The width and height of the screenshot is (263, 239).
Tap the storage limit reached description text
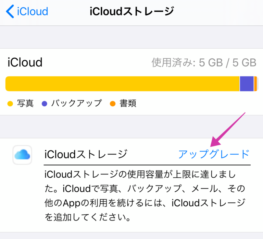pos(145,196)
